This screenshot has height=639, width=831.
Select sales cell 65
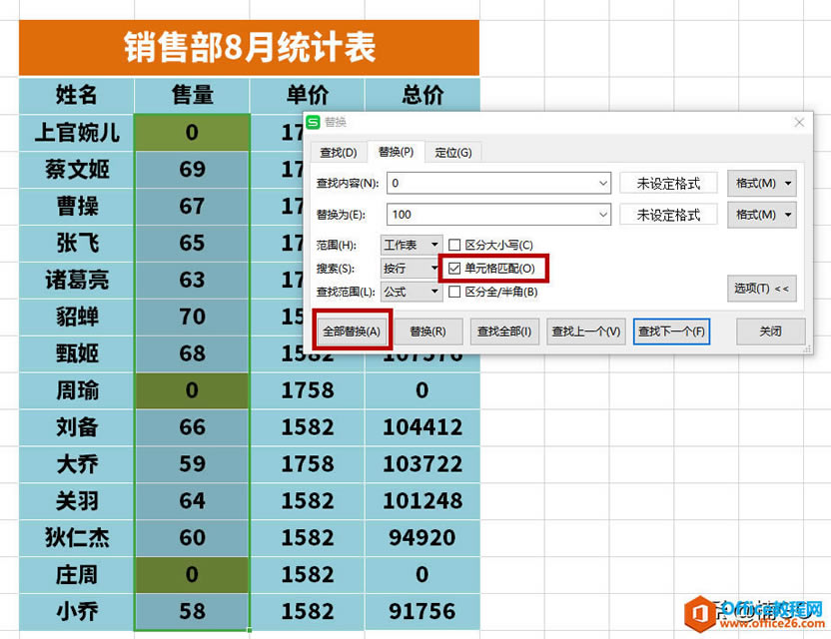click(x=192, y=244)
